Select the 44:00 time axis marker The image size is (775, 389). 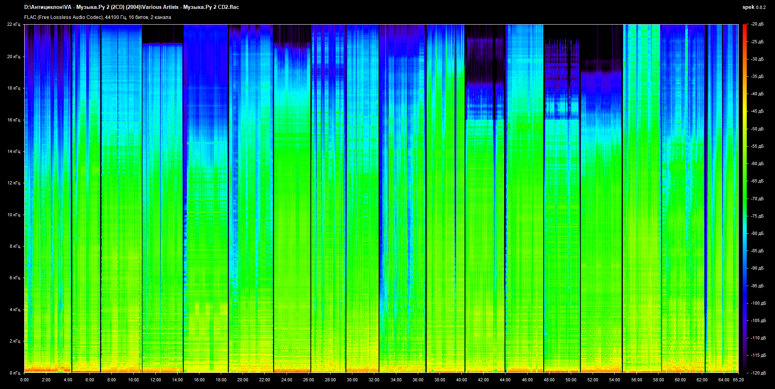[x=505, y=380]
